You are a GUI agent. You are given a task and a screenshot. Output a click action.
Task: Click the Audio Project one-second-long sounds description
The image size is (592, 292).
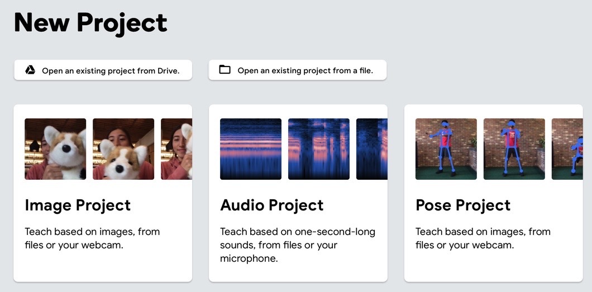pyautogui.click(x=298, y=245)
